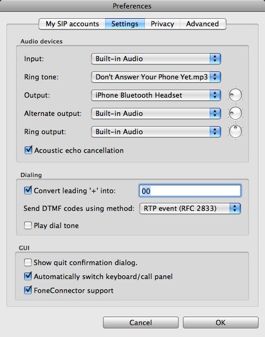Uncheck Convert leading '+' into option
The width and height of the screenshot is (265, 337).
28,190
